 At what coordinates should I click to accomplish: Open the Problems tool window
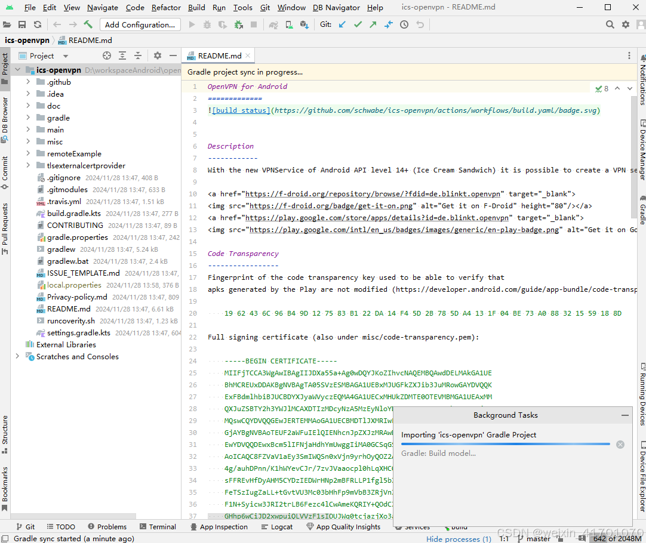click(x=107, y=527)
